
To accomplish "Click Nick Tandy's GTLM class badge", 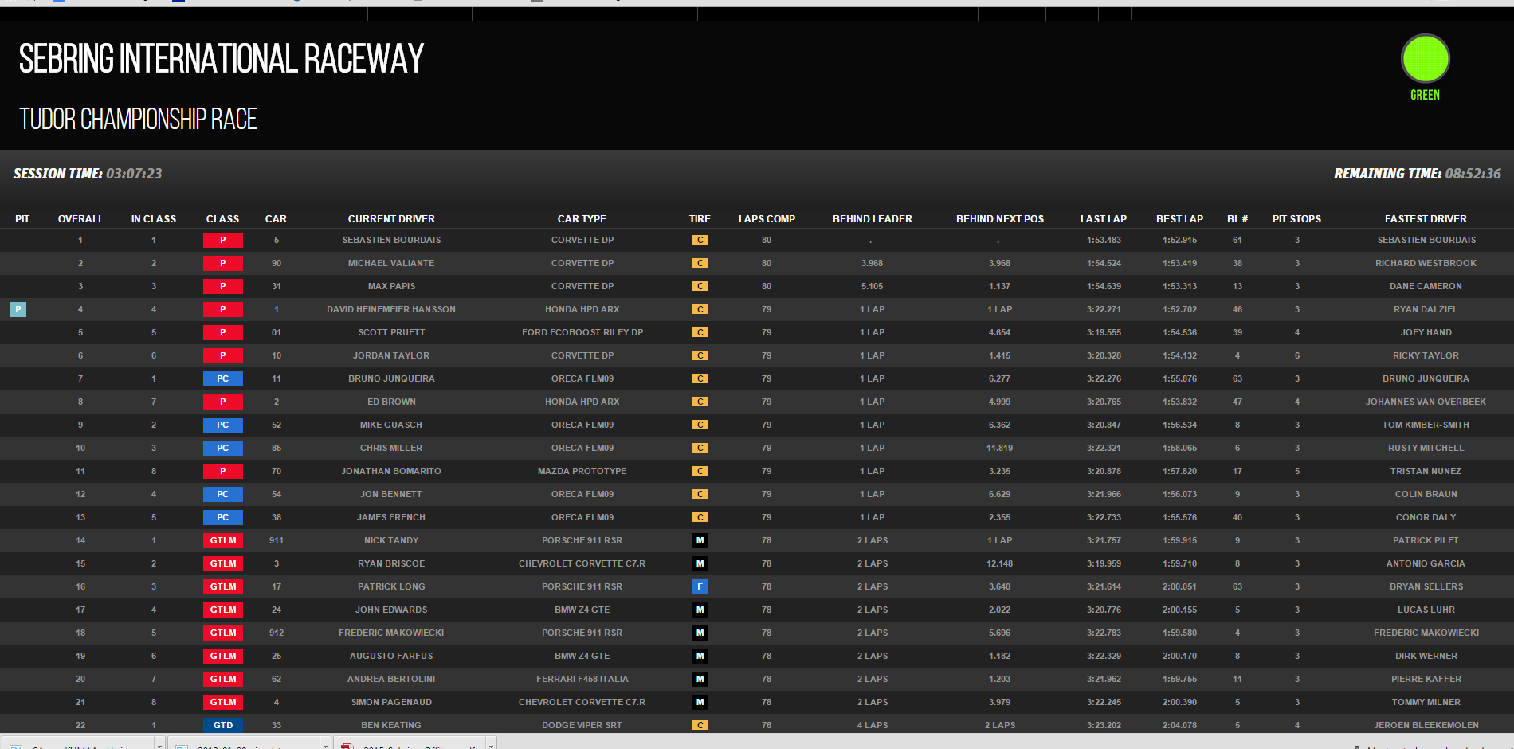I will (x=222, y=540).
